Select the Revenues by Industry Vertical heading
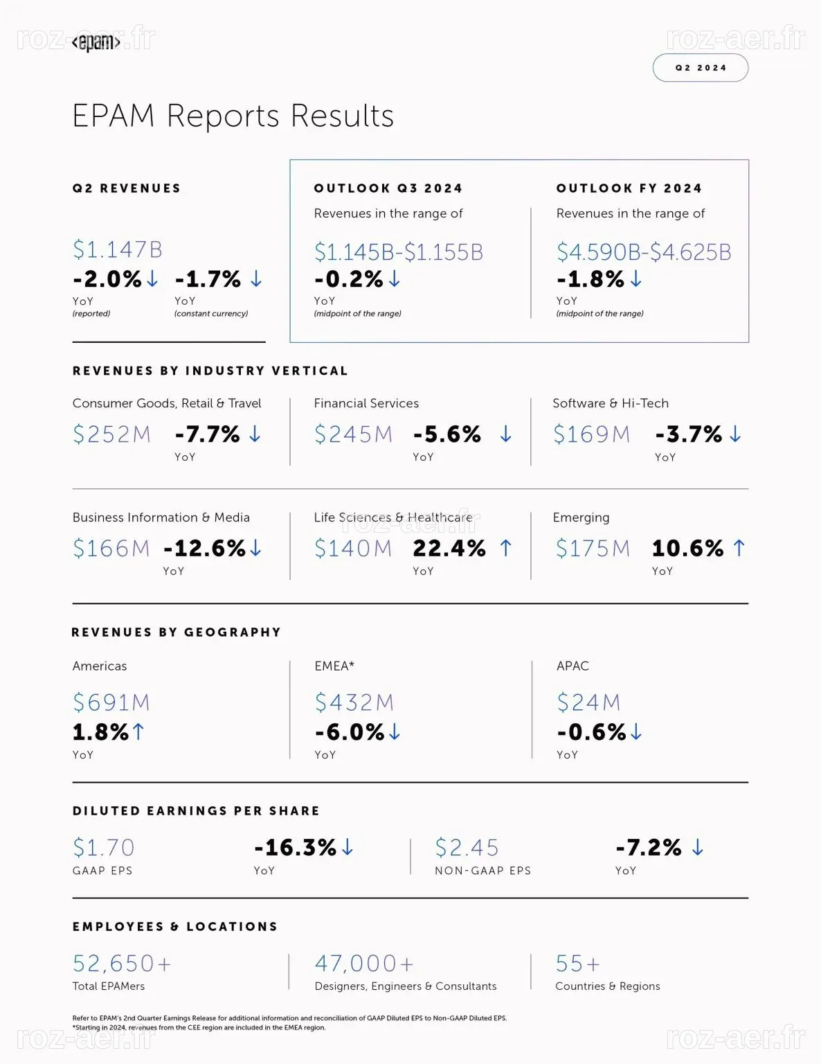Viewport: 821px width, 1064px height. pos(210,371)
